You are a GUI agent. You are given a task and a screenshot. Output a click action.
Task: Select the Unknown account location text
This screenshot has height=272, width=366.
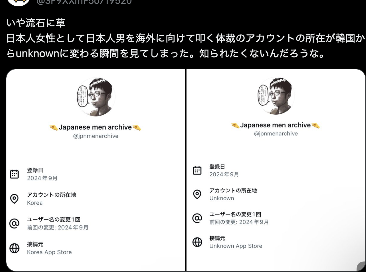tap(222, 198)
